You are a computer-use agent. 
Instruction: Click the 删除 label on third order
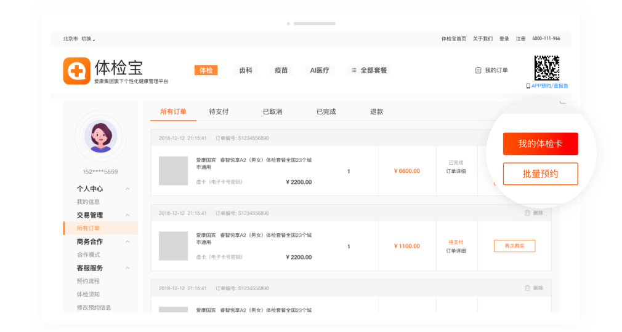coord(538,288)
